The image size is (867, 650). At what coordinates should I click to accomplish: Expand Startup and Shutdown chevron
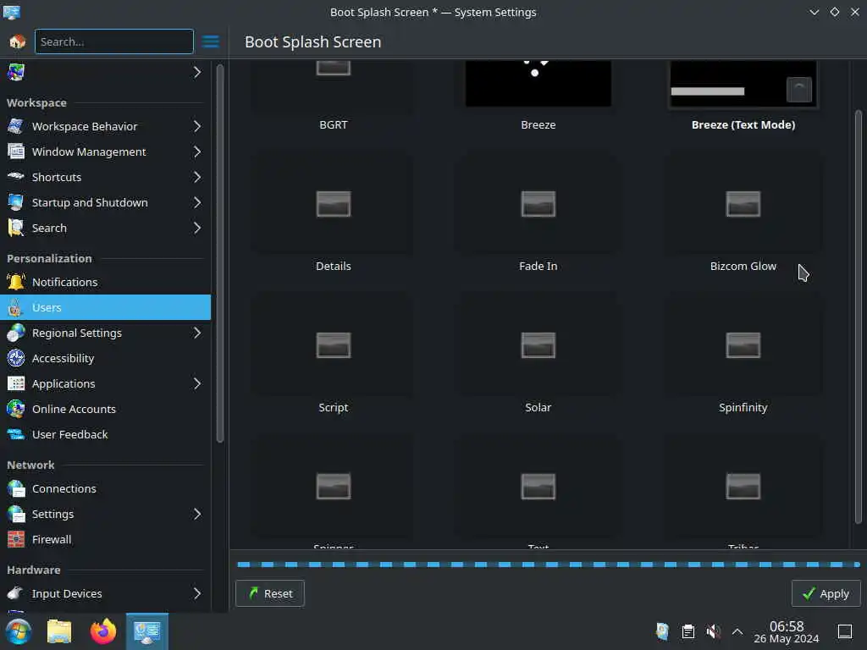[197, 202]
